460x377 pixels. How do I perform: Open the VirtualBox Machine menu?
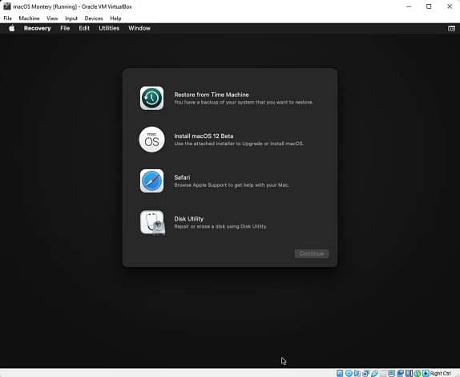pos(29,18)
